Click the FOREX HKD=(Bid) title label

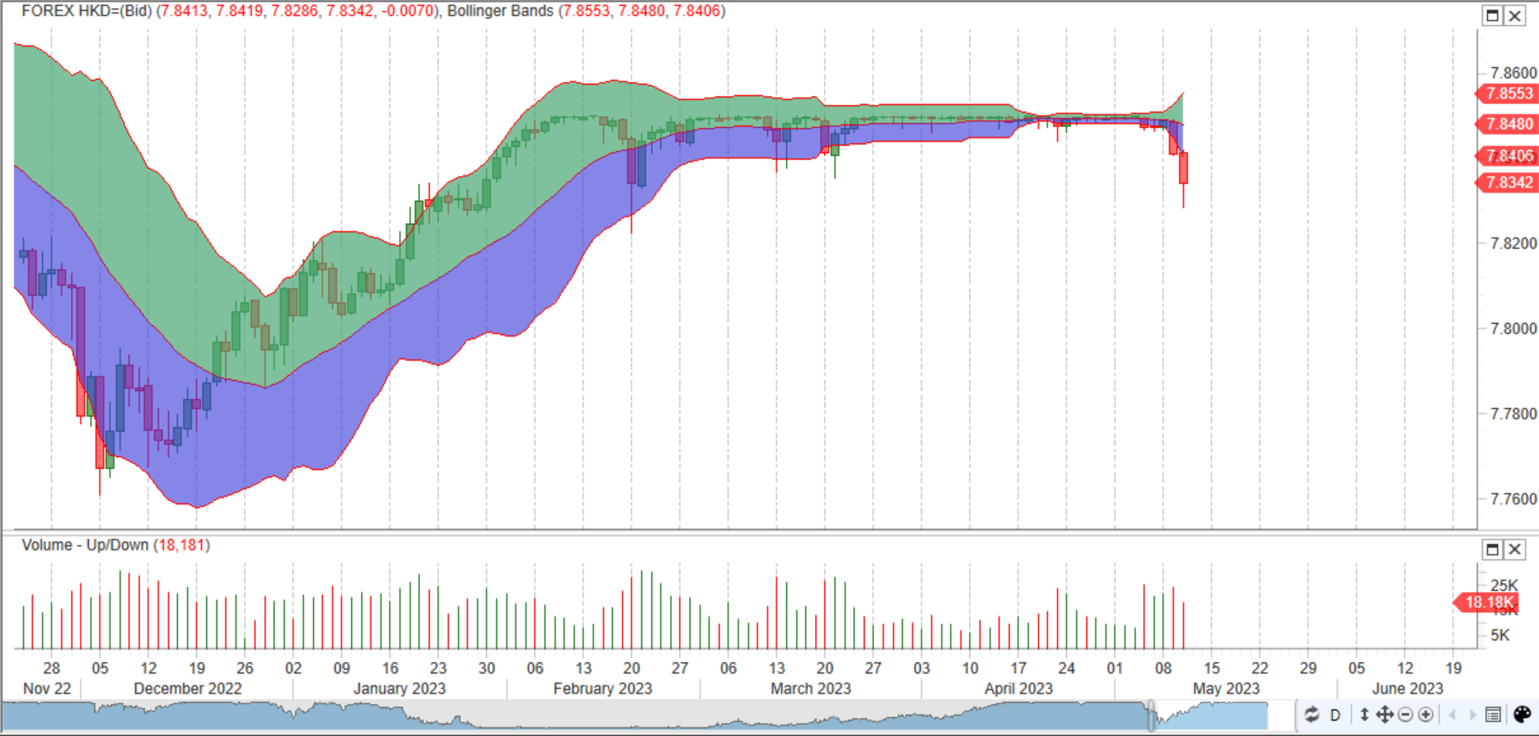pos(87,11)
